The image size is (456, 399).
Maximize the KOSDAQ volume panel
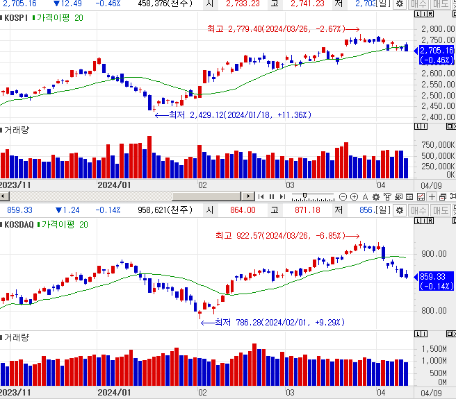tap(450, 334)
